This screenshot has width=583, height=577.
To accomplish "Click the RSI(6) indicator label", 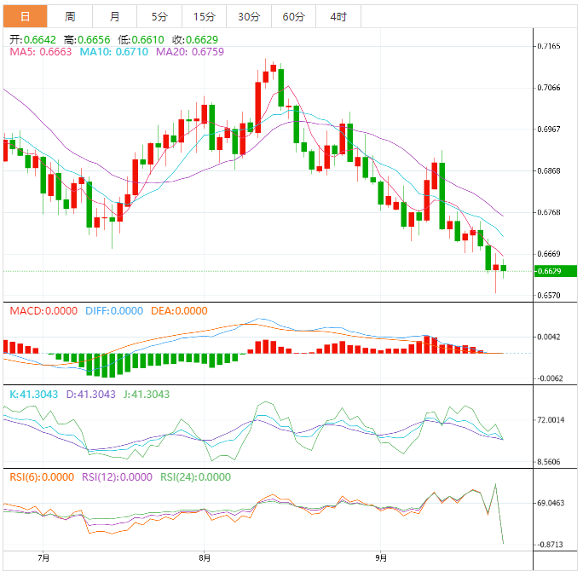I will coord(42,477).
